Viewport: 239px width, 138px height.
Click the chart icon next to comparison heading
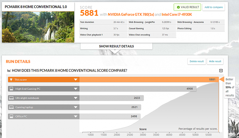(x=9, y=70)
